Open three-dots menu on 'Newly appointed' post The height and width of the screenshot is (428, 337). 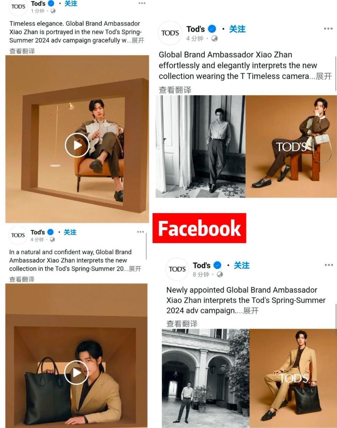pos(329,265)
